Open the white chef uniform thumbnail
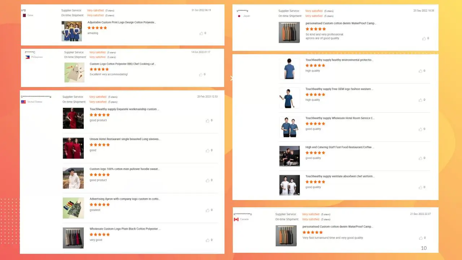The height and width of the screenshot is (260, 462). tap(289, 185)
